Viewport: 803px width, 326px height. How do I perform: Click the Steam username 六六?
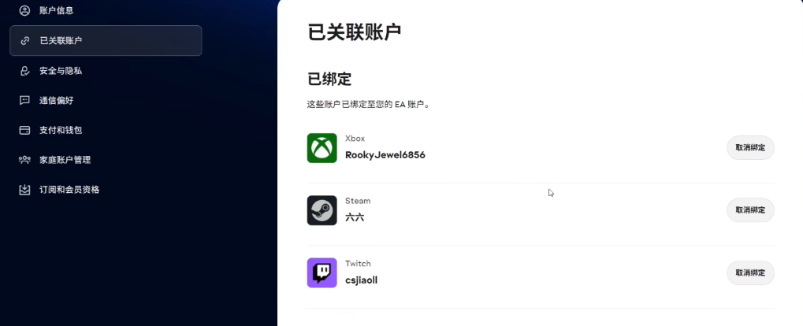coord(355,217)
